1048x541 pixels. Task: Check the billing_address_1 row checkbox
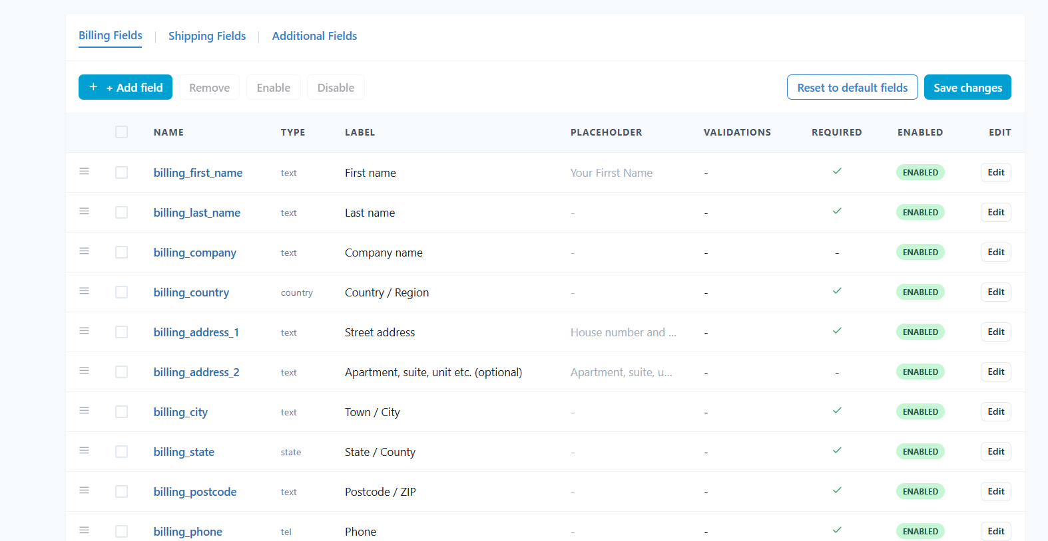point(121,332)
